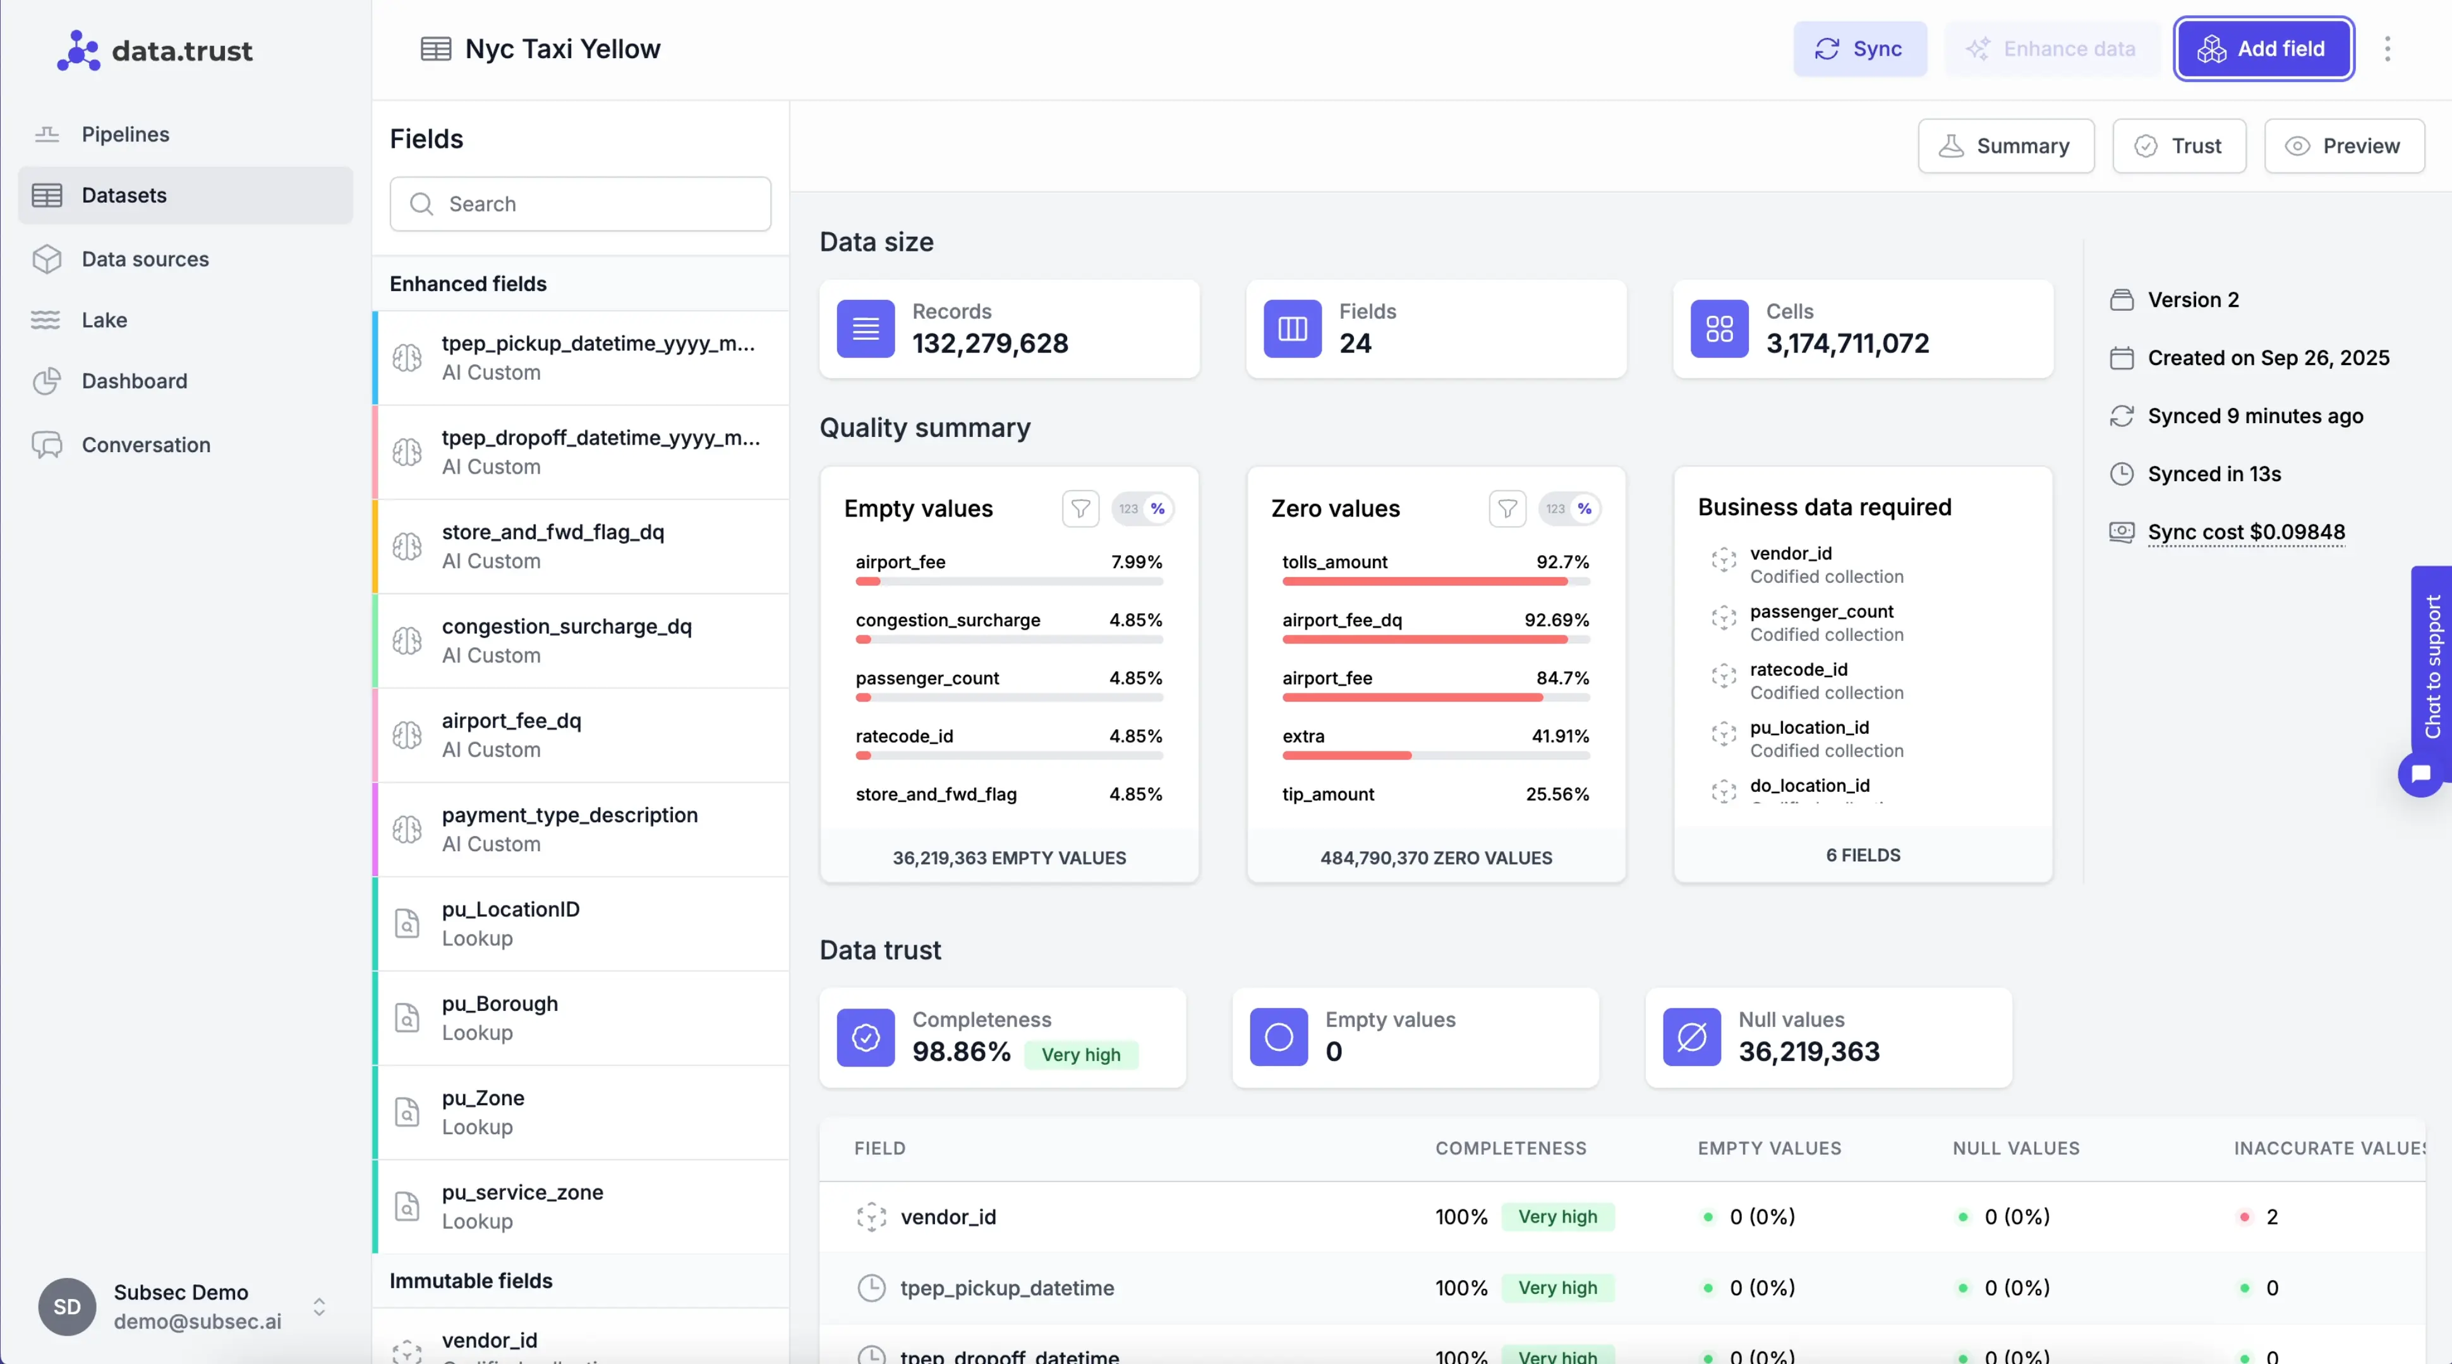Navigate to Pipelines in the sidebar
The width and height of the screenshot is (2452, 1364).
click(x=124, y=134)
